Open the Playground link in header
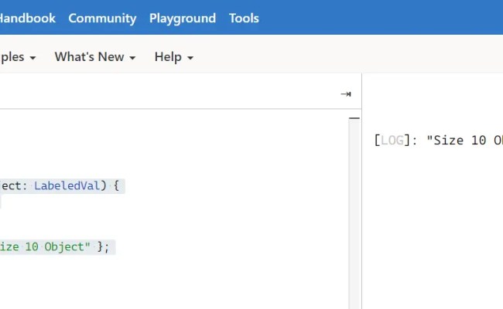The image size is (503, 309). (x=183, y=19)
